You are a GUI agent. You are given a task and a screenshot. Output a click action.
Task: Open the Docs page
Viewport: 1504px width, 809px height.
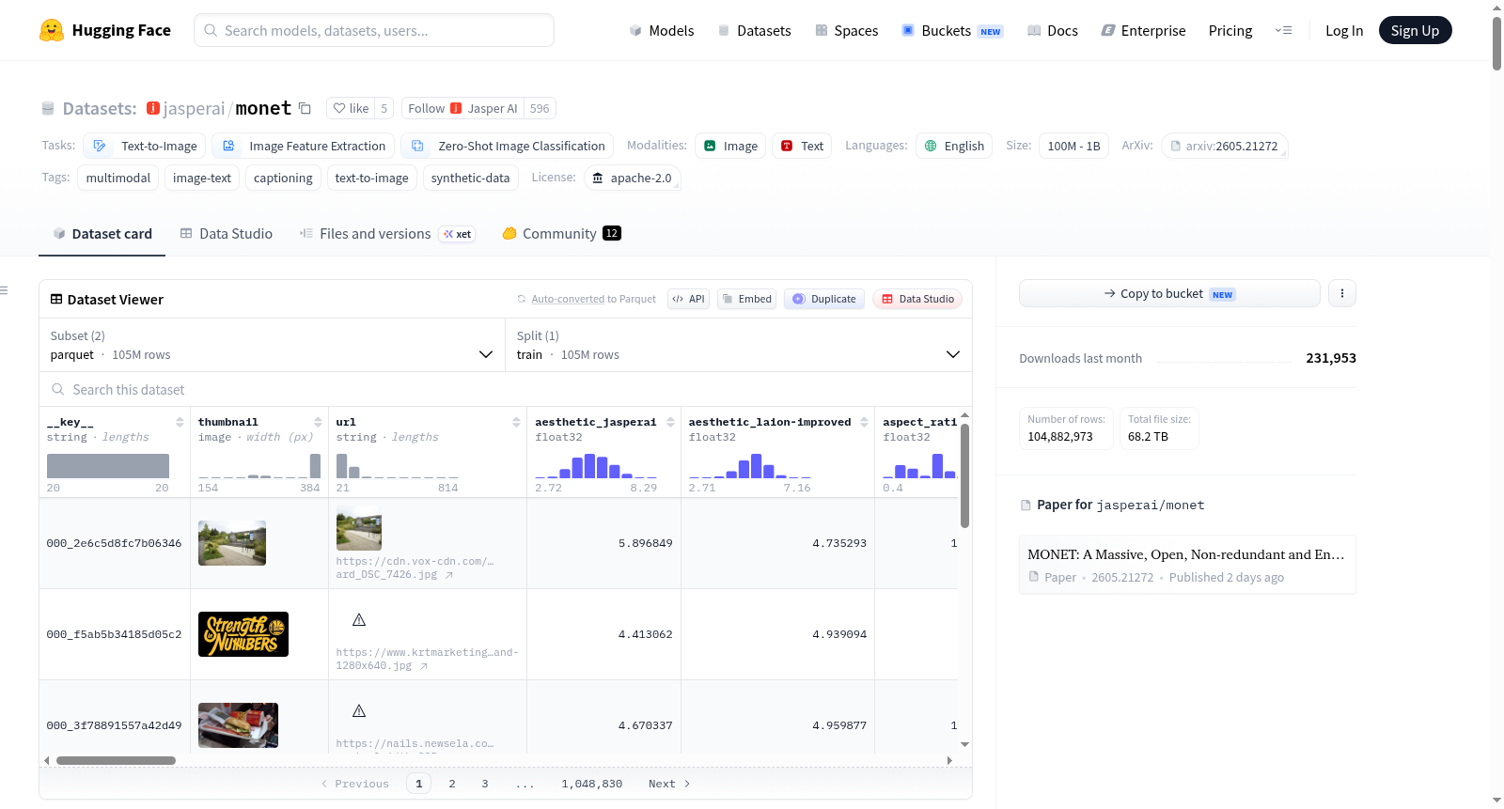1052,31
